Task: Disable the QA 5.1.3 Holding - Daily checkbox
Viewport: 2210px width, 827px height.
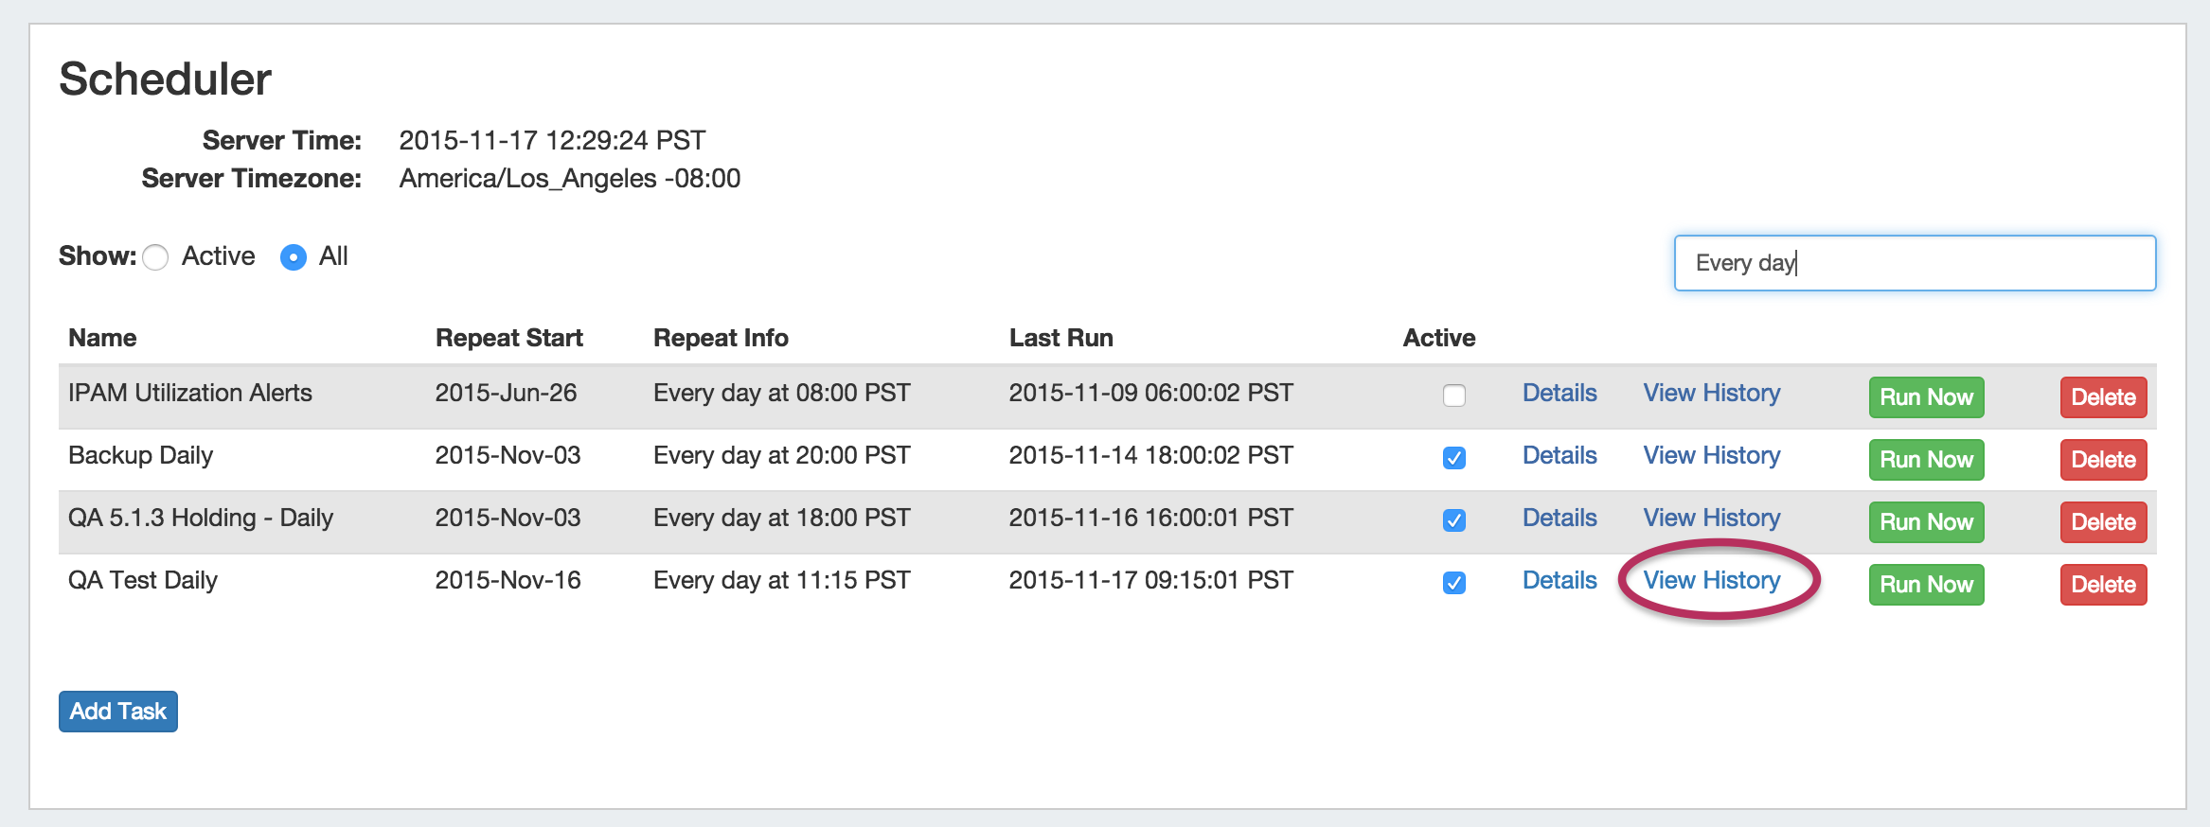Action: coord(1453,520)
